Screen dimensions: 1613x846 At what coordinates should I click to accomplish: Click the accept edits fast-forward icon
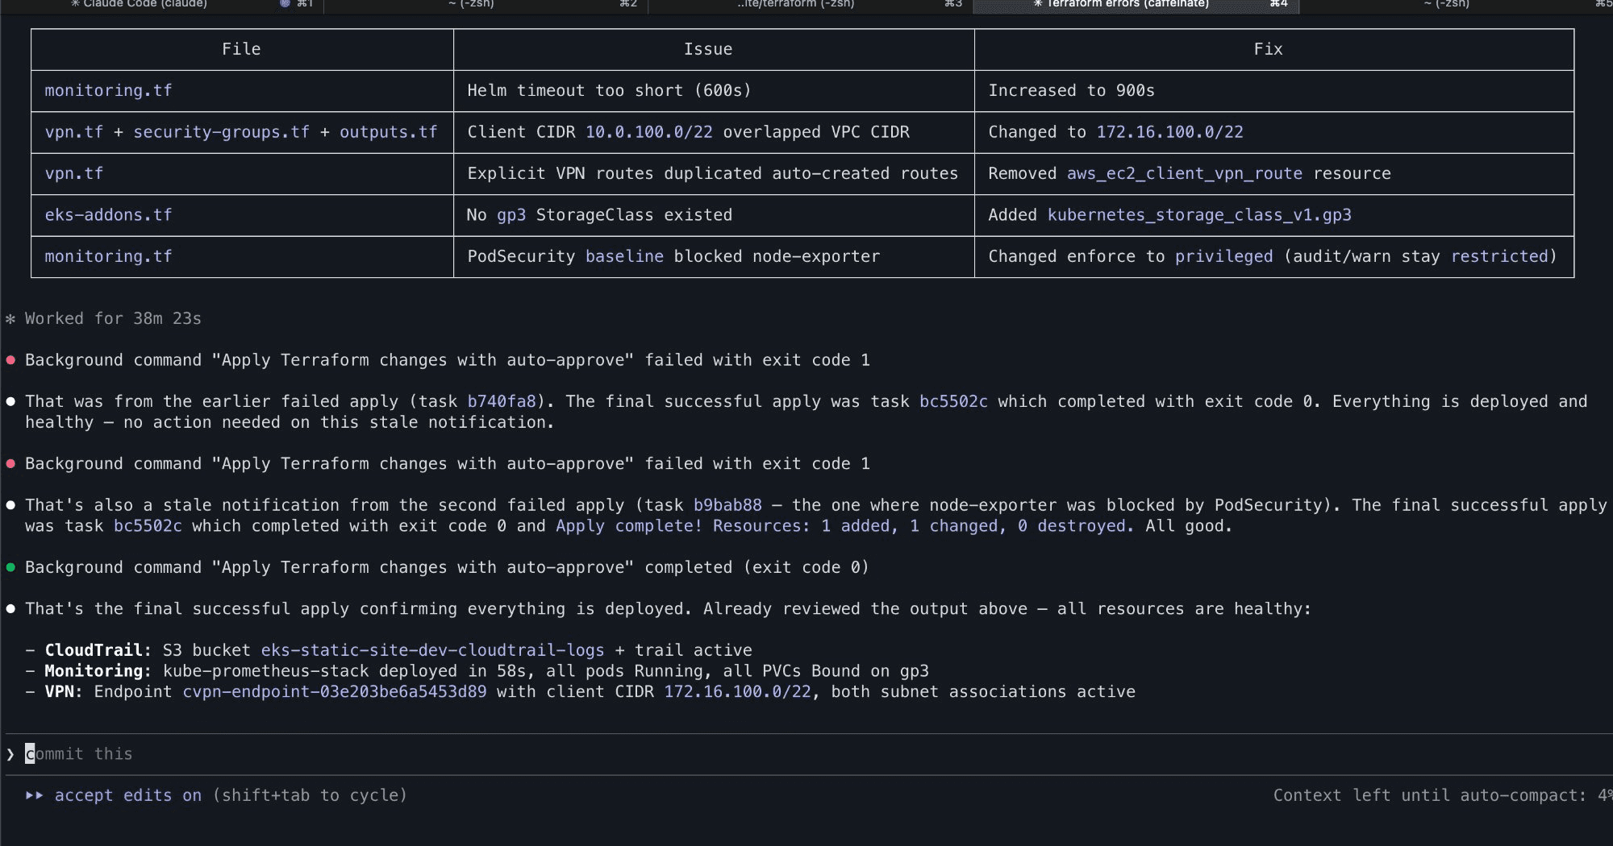34,796
